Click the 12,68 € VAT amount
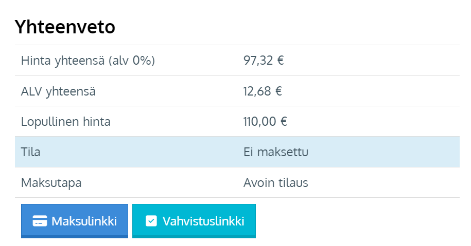This screenshot has width=471, height=246. [263, 91]
